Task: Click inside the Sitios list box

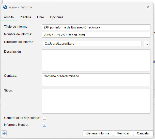Action: [96, 101]
